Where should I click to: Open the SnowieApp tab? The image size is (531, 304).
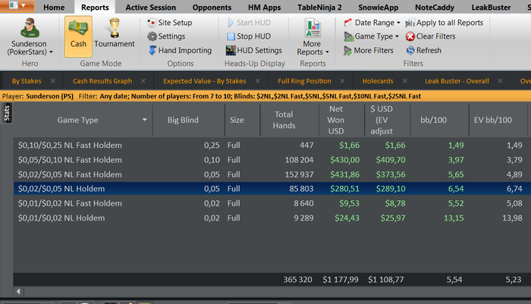click(379, 7)
